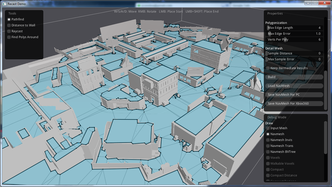Adjust the Sample Distance slider
Viewport: 332px width, 187px height.
point(294,53)
